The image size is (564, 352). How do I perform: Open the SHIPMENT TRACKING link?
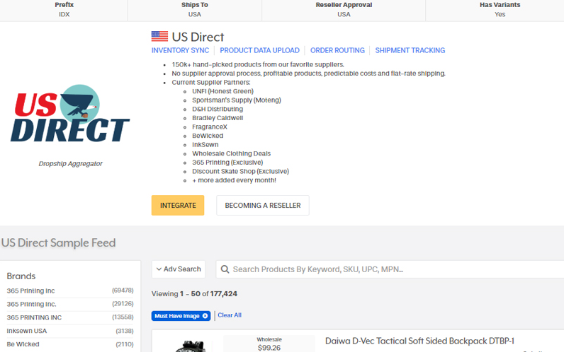[x=410, y=50]
